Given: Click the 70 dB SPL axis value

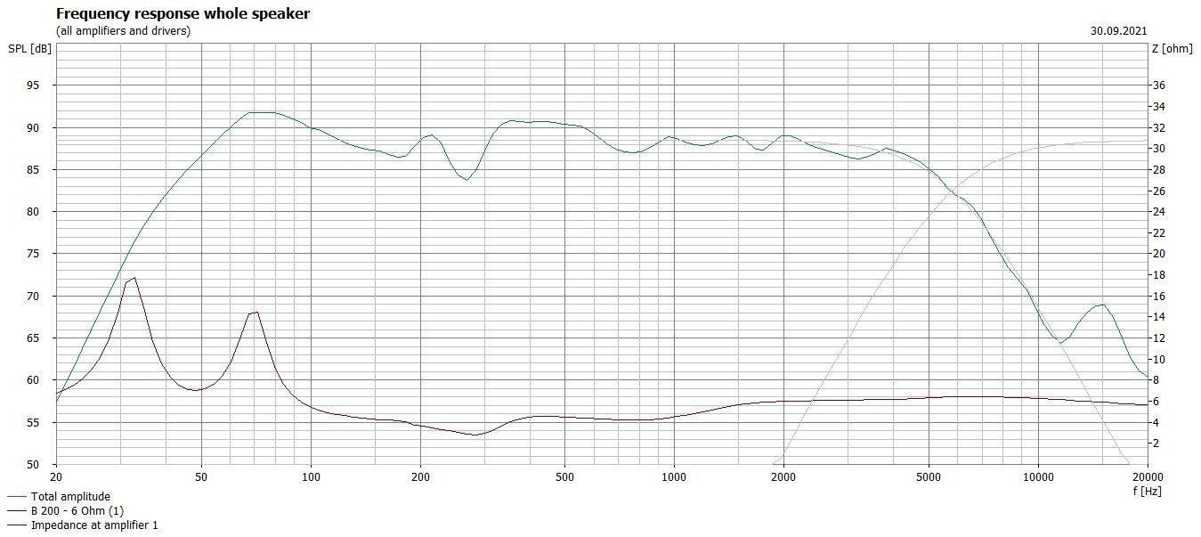Looking at the screenshot, I should tap(33, 296).
